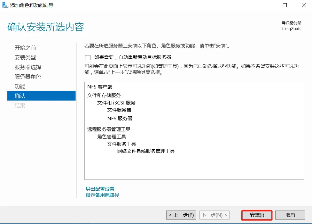312x224 pixels.
Task: Maximize the wizard window
Action: click(x=285, y=5)
